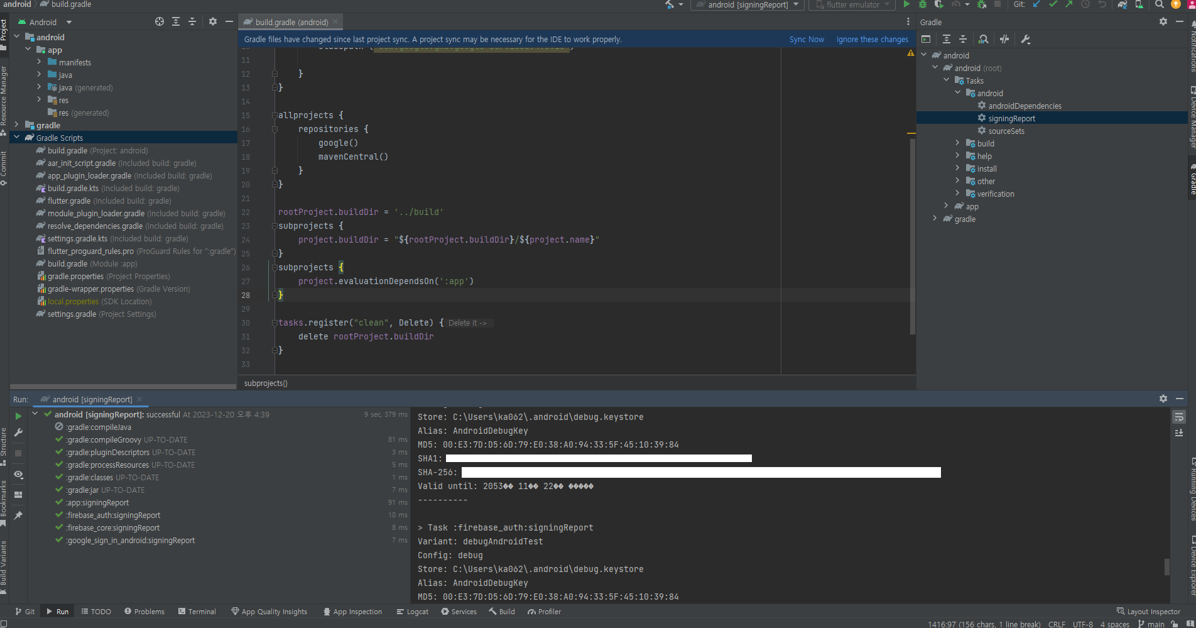Screen dimensions: 1196x628
Task: Open the android [signingReport] run configuration dropdown
Action: point(747,4)
